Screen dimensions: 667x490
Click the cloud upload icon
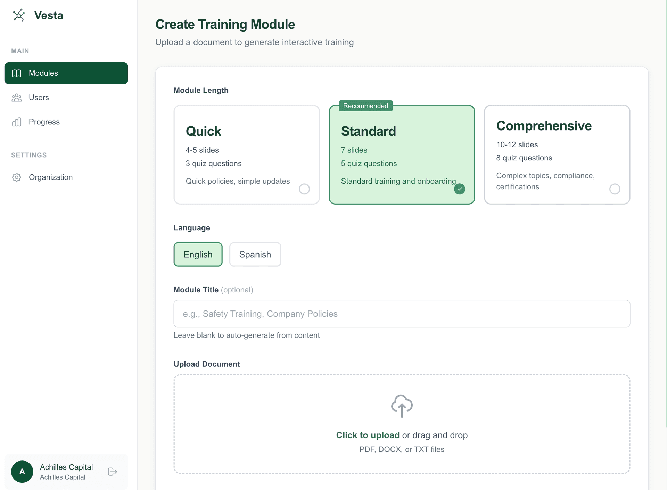point(402,406)
